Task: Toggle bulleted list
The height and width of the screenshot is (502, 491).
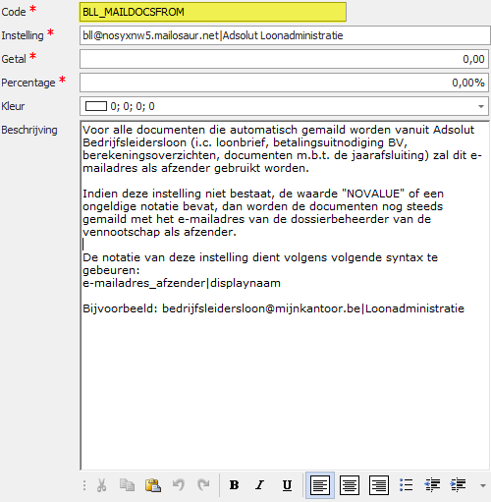Action: [x=407, y=485]
